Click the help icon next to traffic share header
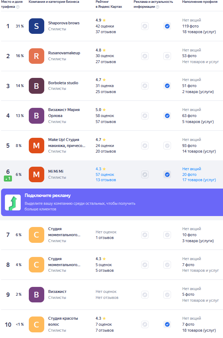223x338 pixels. click(18, 7)
